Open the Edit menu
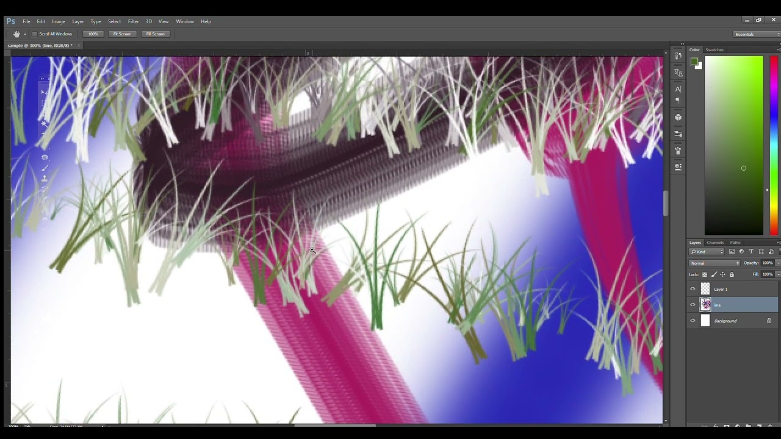 (41, 21)
